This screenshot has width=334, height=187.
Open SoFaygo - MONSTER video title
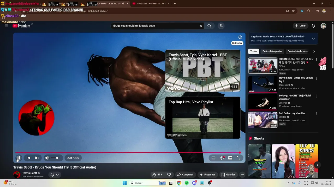click(x=295, y=97)
